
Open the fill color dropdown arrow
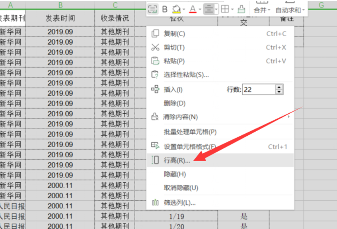tap(184, 9)
